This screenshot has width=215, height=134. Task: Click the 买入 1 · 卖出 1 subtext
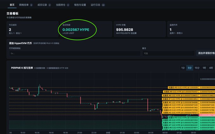15,33
